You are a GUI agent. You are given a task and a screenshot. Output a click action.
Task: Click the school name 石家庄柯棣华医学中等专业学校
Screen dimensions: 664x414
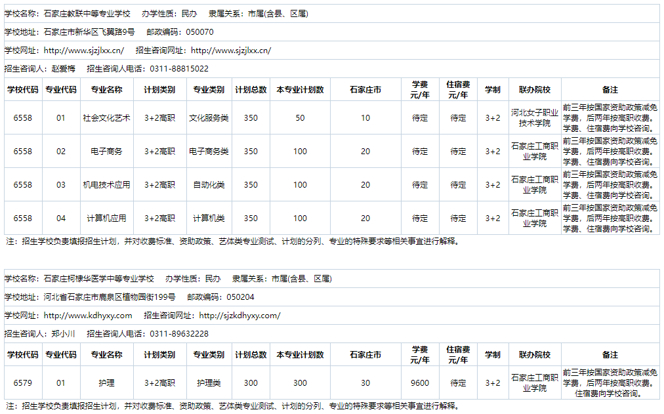(98, 279)
